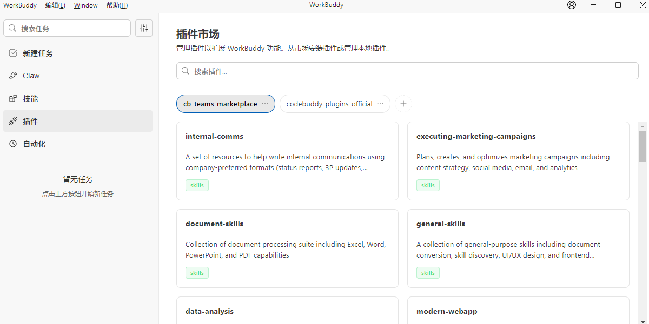Open the filter settings icon beside task search
The height and width of the screenshot is (324, 649).
(144, 28)
